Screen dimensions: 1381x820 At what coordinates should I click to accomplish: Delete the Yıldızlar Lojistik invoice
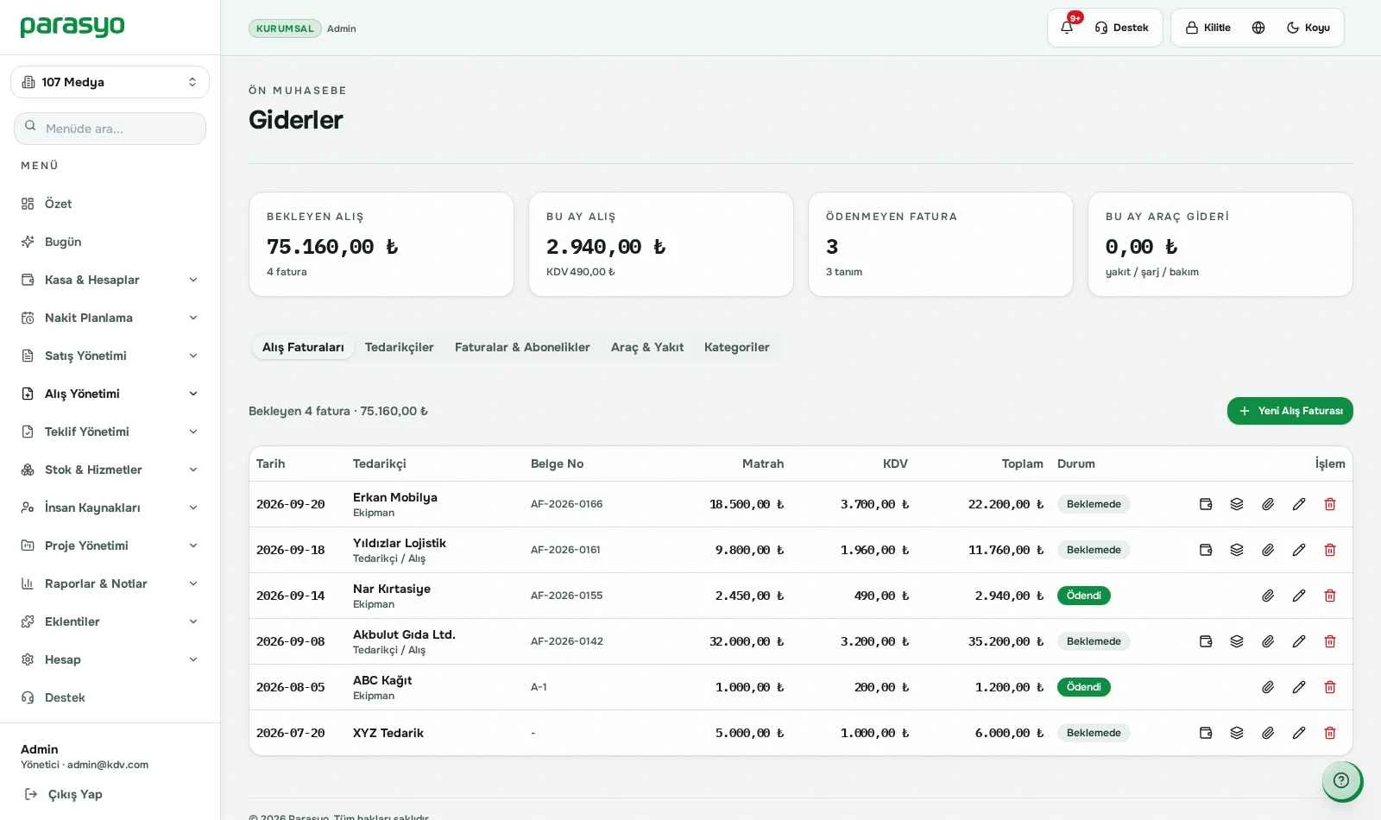click(1330, 550)
